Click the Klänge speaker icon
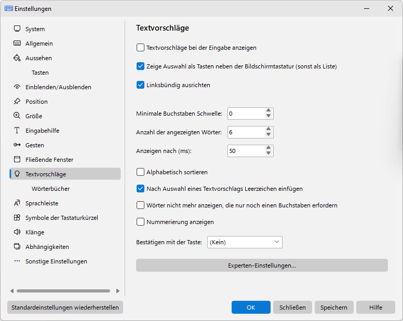 click(x=17, y=232)
